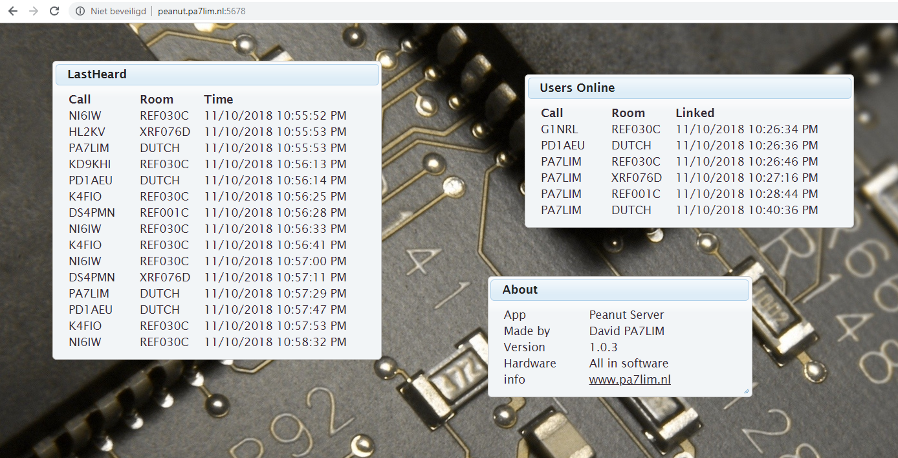This screenshot has width=898, height=458.
Task: Click the browser back arrow
Action: click(x=13, y=11)
